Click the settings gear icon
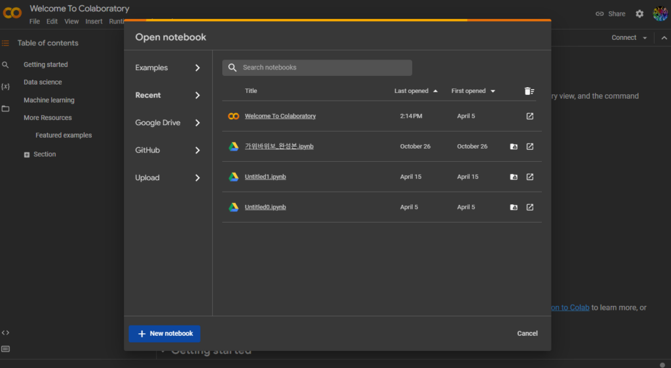This screenshot has width=671, height=368. click(640, 14)
